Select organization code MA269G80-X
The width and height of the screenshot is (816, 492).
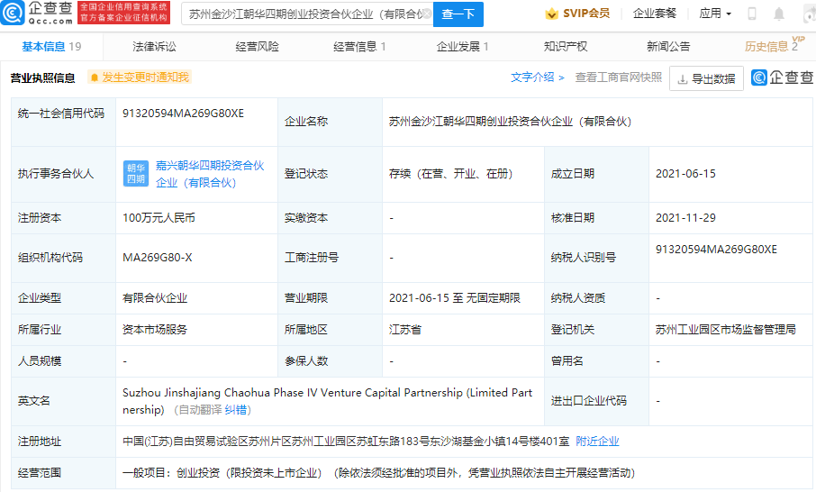tap(157, 258)
